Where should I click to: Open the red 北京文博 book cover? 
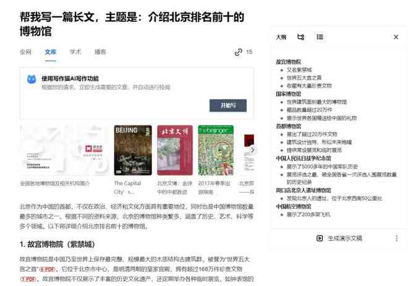pos(175,150)
